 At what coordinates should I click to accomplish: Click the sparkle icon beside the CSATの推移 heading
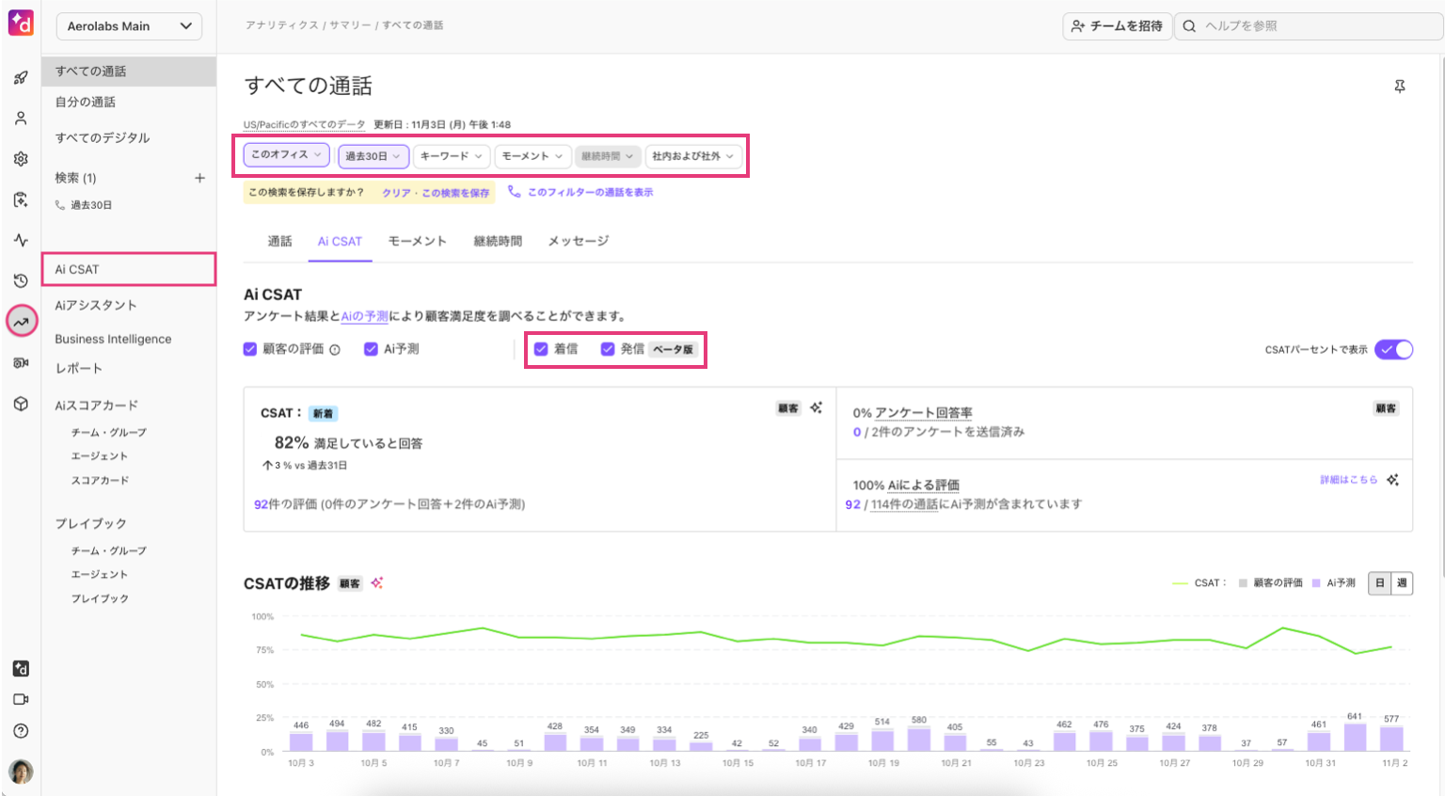click(x=377, y=583)
